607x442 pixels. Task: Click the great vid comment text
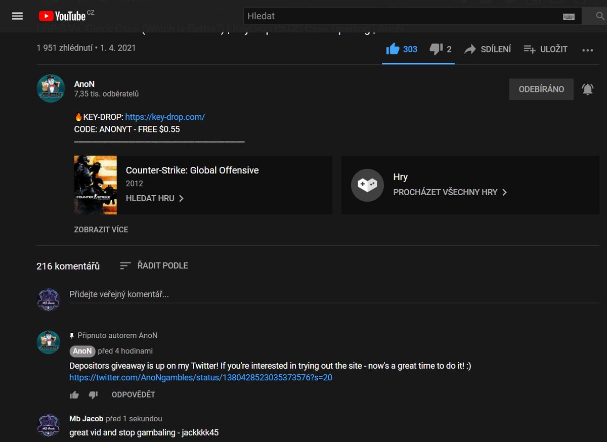click(144, 432)
